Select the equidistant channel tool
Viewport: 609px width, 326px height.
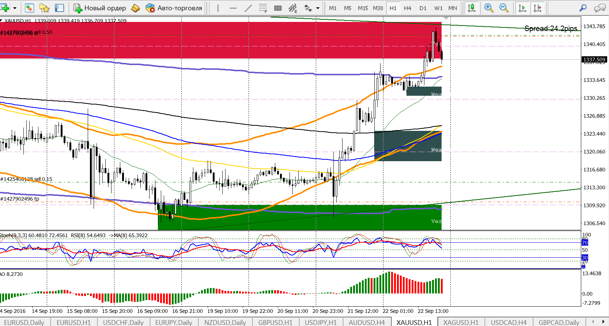293,8
